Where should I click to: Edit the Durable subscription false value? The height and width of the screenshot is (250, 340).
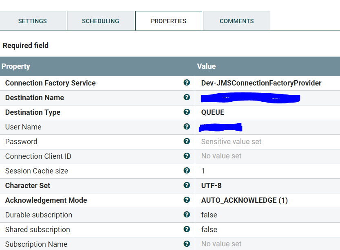click(209, 215)
